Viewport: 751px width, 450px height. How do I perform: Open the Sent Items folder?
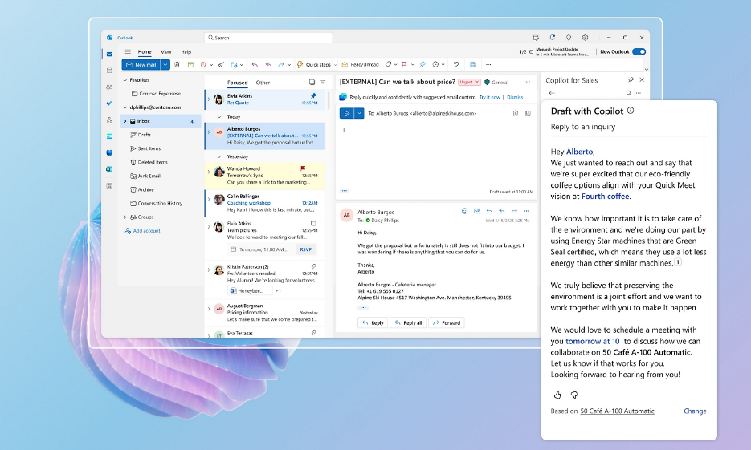click(x=149, y=148)
